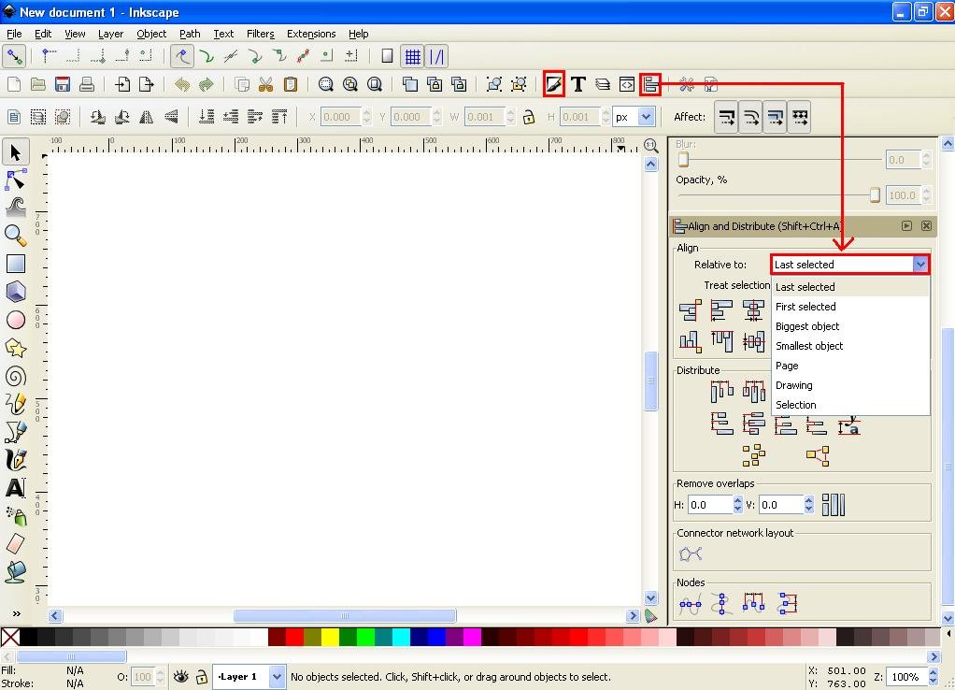
Task: Toggle the enable snapping button
Action: 13,57
